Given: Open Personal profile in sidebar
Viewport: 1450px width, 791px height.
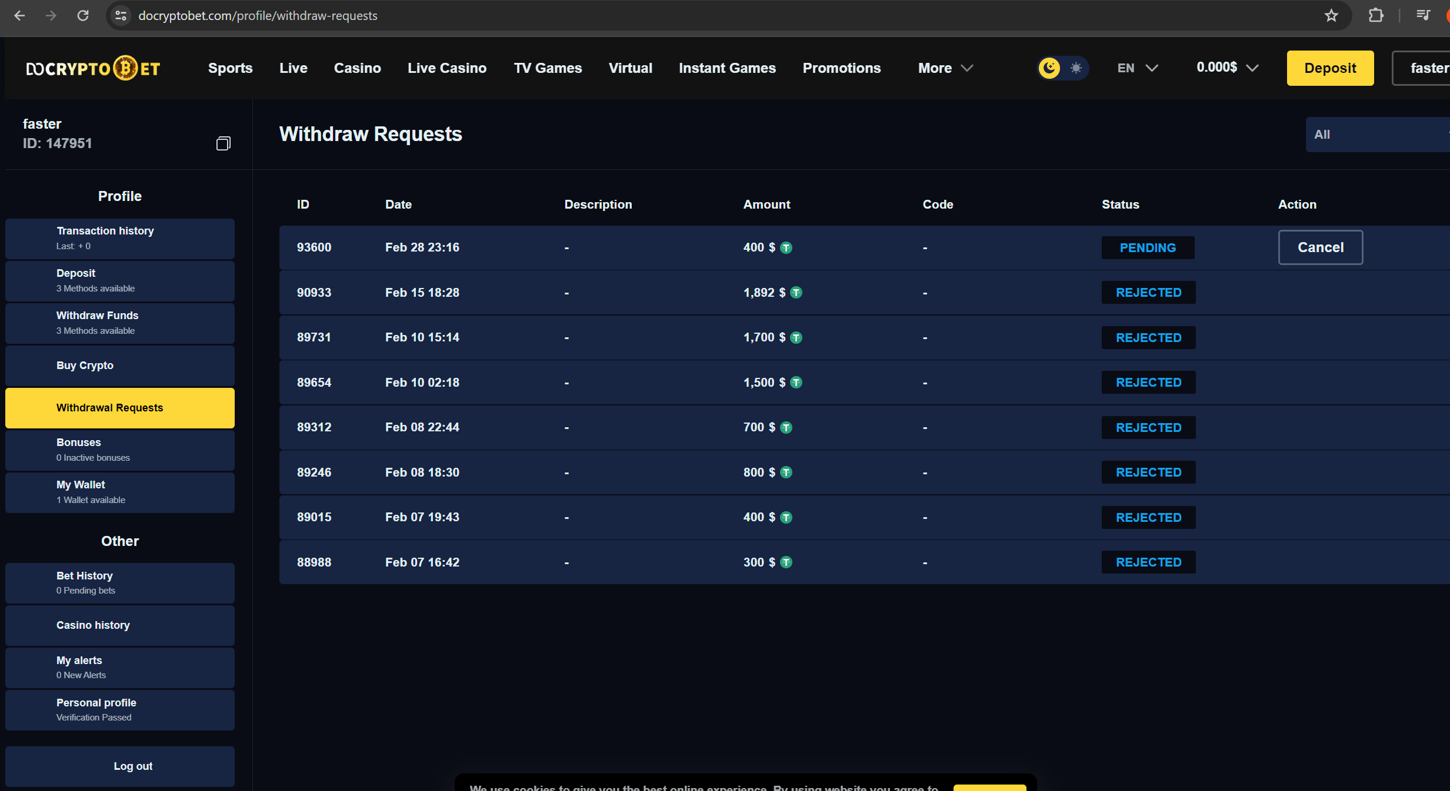Looking at the screenshot, I should 120,710.
